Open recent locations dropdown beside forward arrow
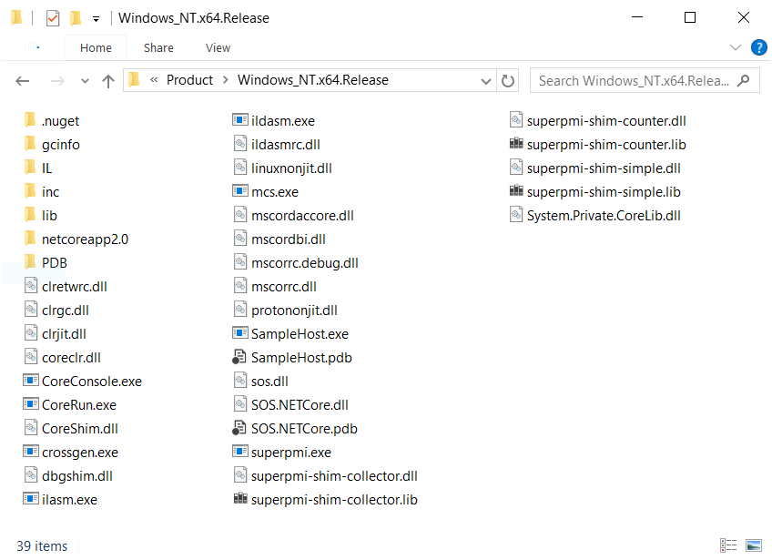 click(x=84, y=80)
